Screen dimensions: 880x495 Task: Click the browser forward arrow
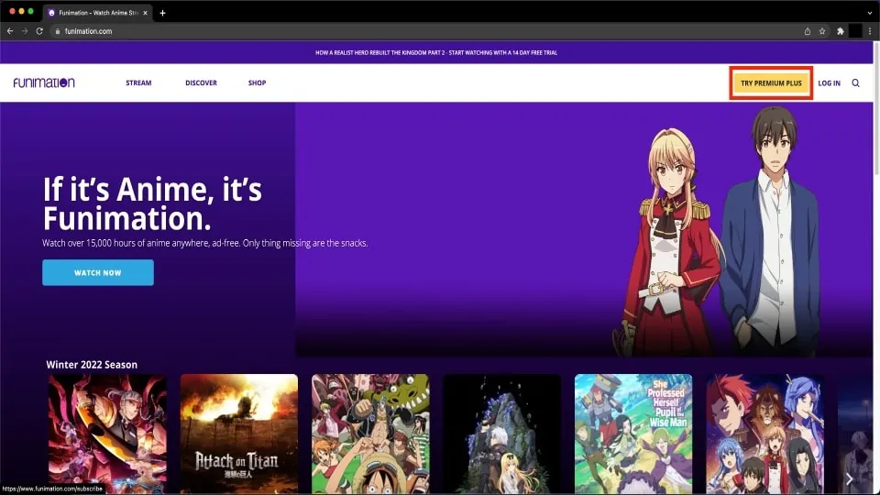25,31
